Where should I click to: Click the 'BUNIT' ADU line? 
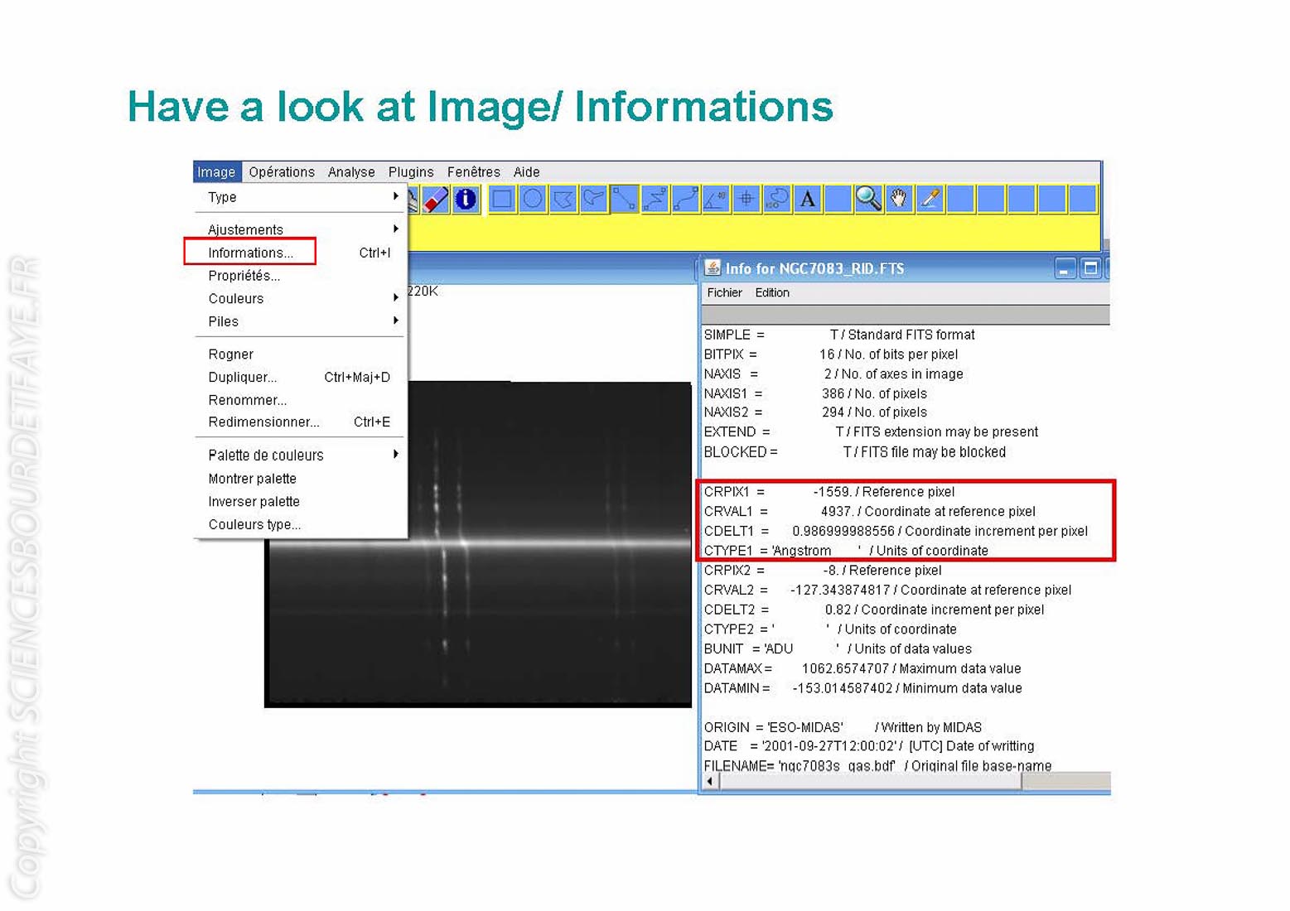pyautogui.click(x=838, y=649)
